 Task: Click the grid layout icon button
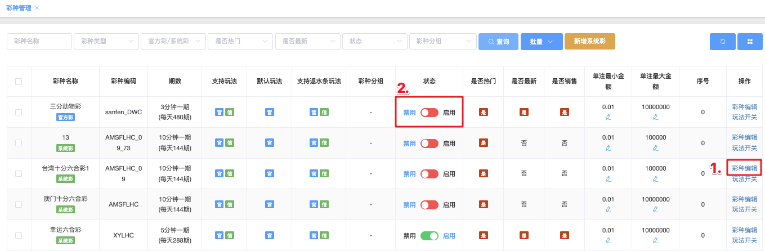[749, 42]
